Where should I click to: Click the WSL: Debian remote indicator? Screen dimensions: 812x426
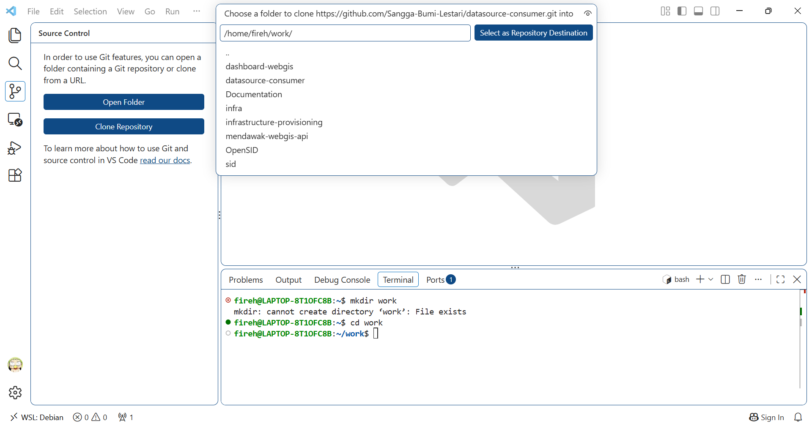(x=36, y=417)
